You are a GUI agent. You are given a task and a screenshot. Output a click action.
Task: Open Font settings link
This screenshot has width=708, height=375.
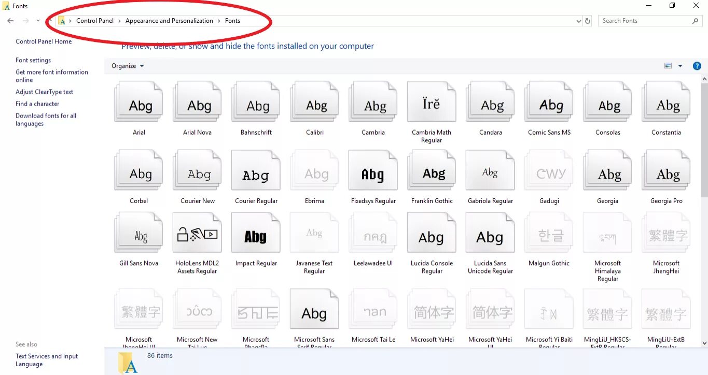[33, 60]
